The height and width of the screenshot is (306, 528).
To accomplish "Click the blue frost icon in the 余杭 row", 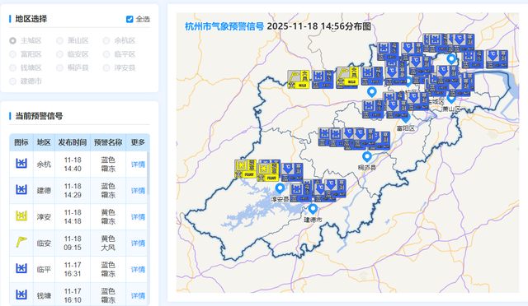I will point(21,164).
